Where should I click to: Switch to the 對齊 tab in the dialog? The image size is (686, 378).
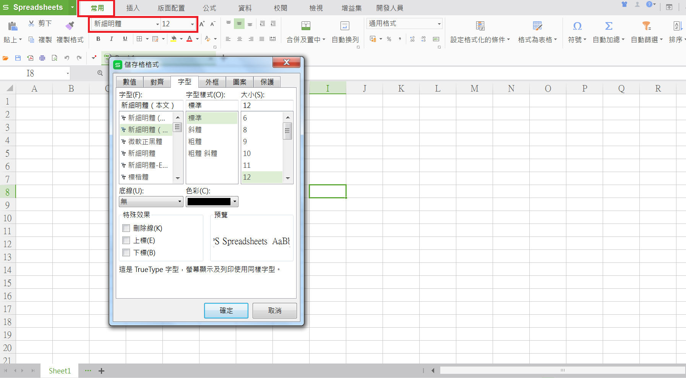pos(157,82)
